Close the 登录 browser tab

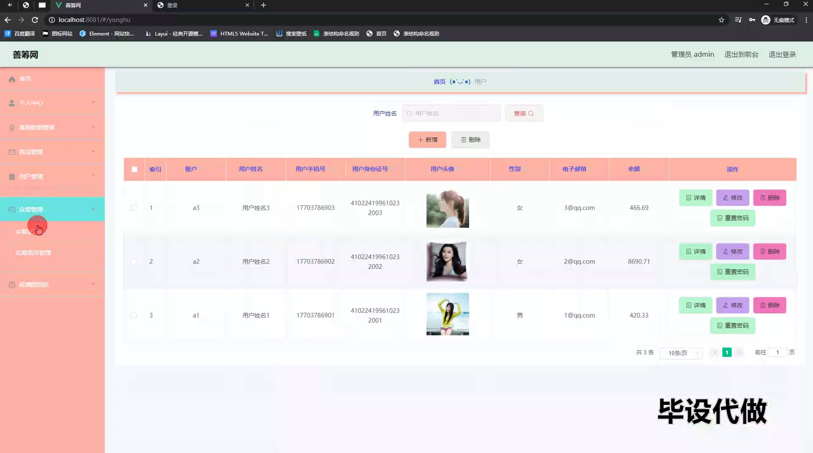click(247, 5)
